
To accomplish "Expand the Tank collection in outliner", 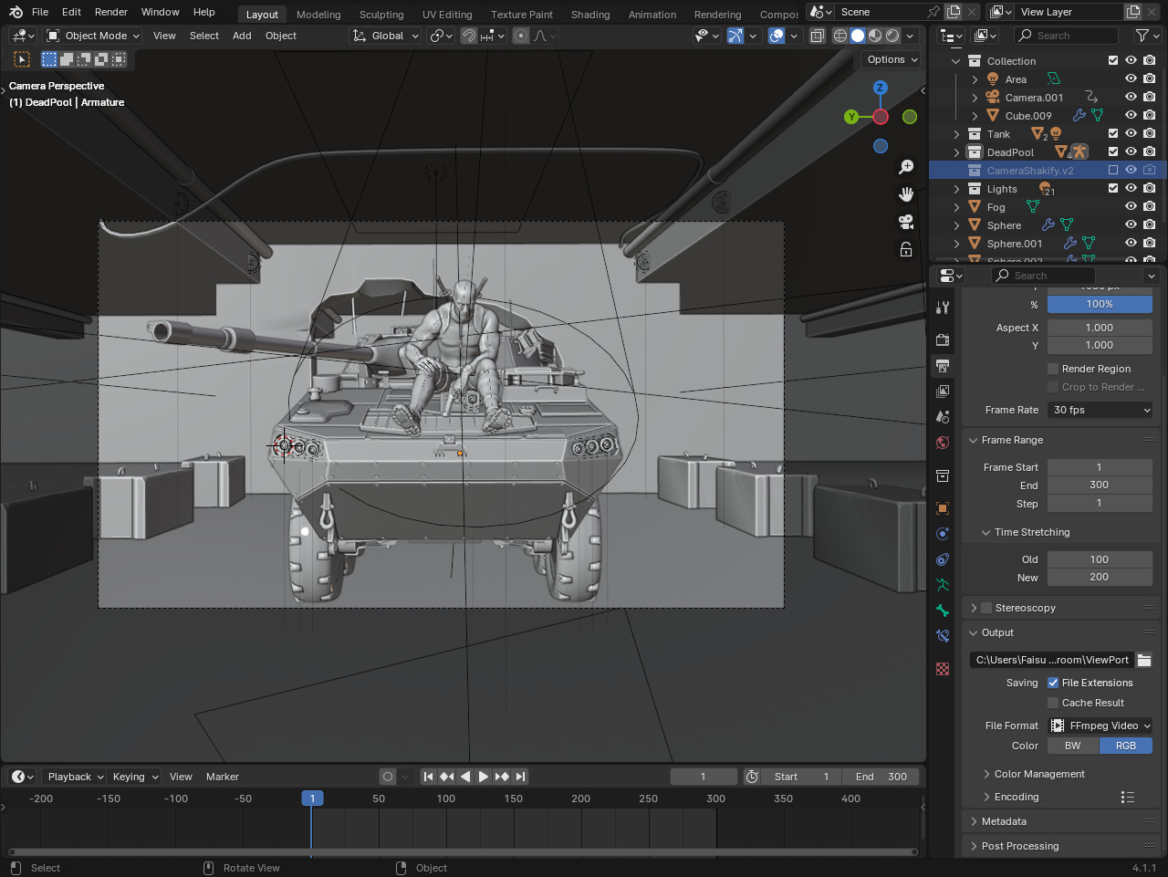I will pos(956,134).
